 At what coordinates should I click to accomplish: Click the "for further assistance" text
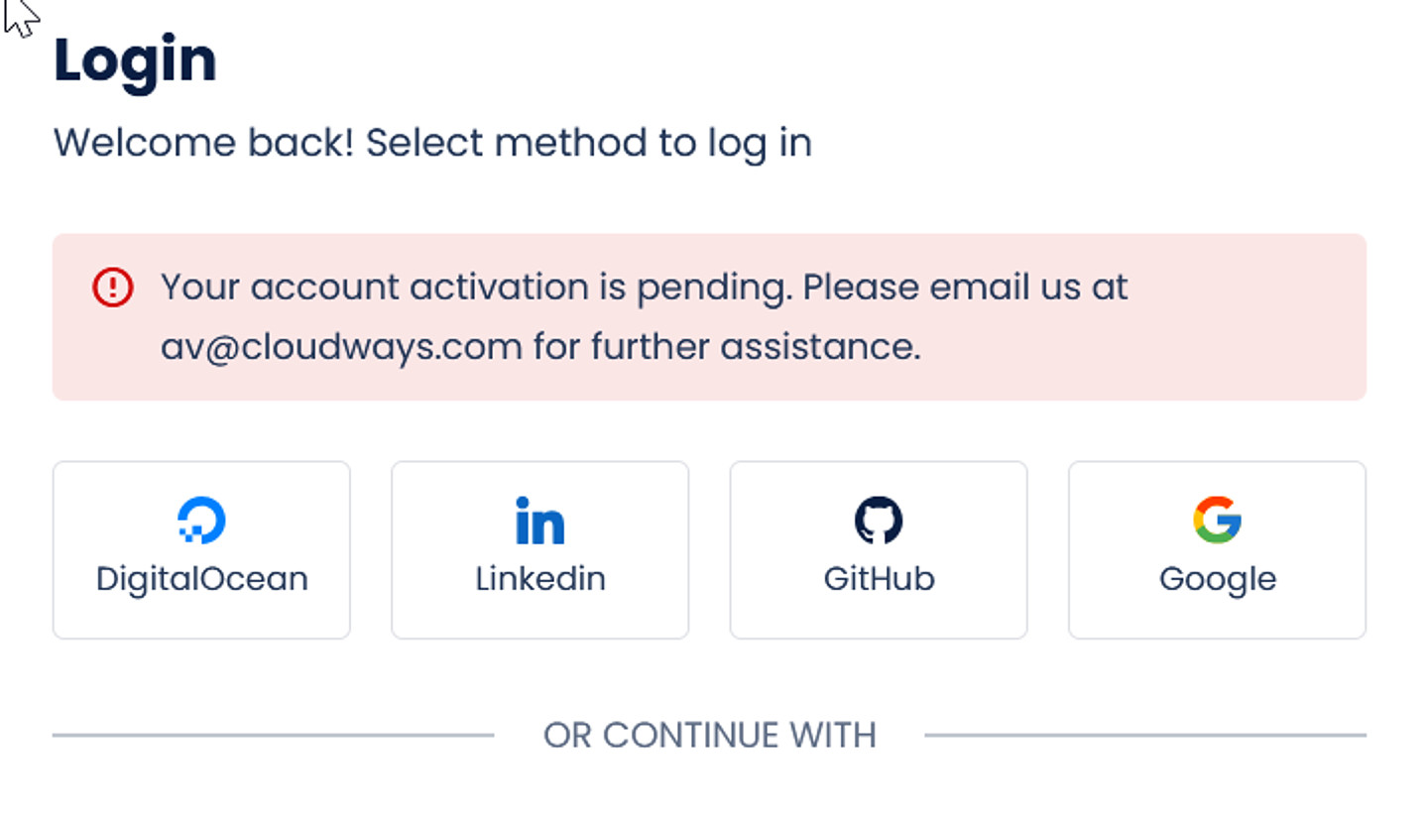(727, 347)
